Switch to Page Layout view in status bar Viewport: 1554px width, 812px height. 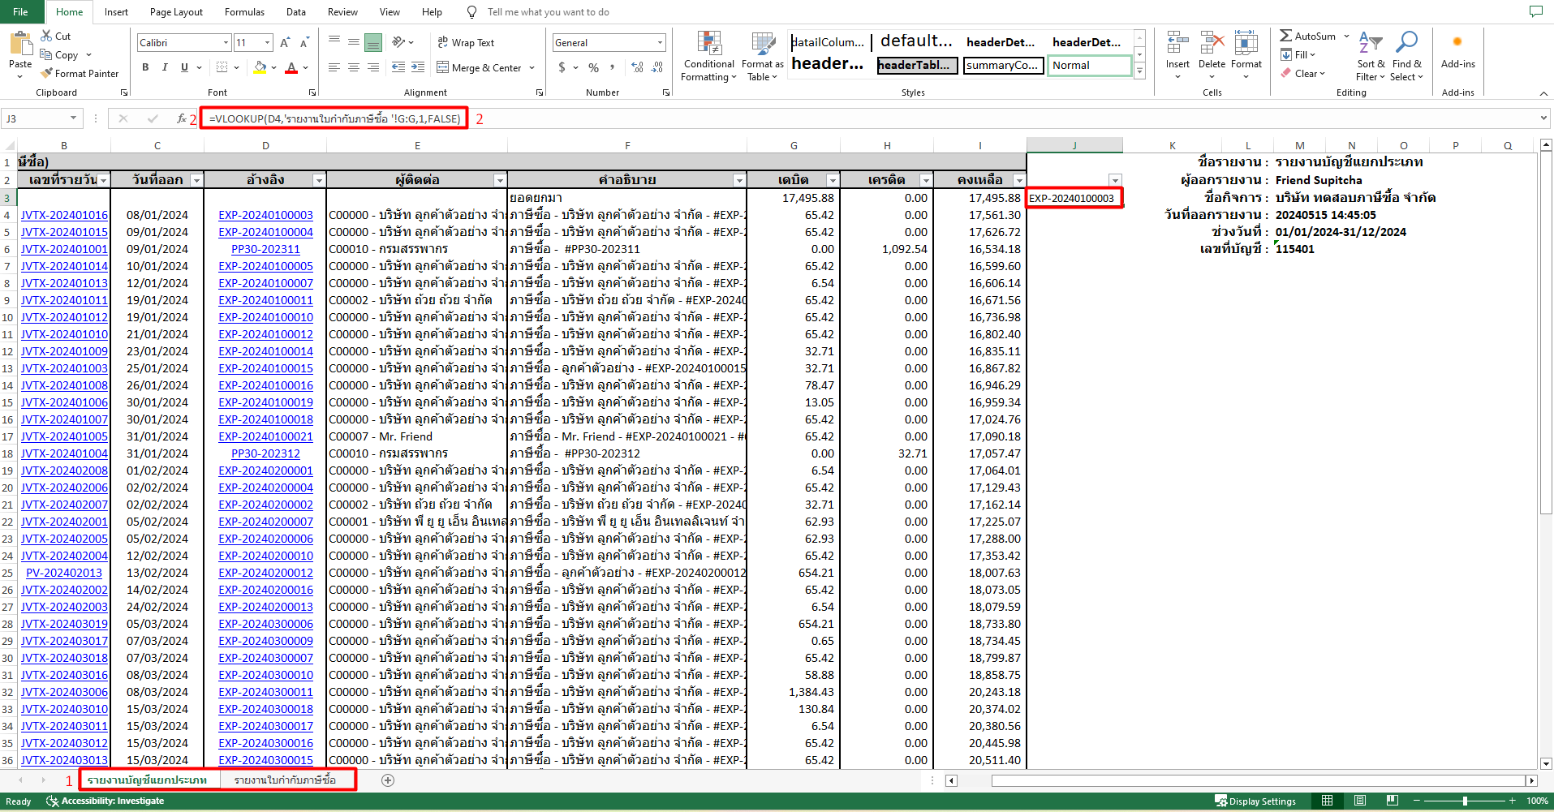coord(1359,801)
